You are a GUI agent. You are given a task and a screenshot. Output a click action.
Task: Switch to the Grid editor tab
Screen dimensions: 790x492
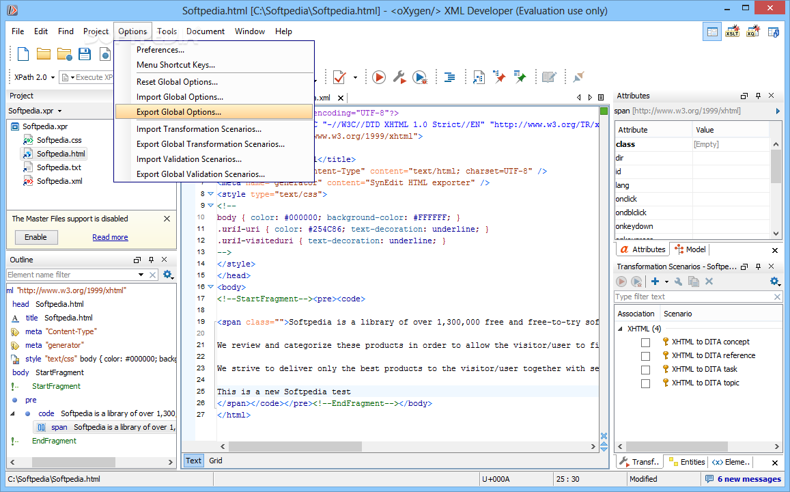(x=216, y=461)
